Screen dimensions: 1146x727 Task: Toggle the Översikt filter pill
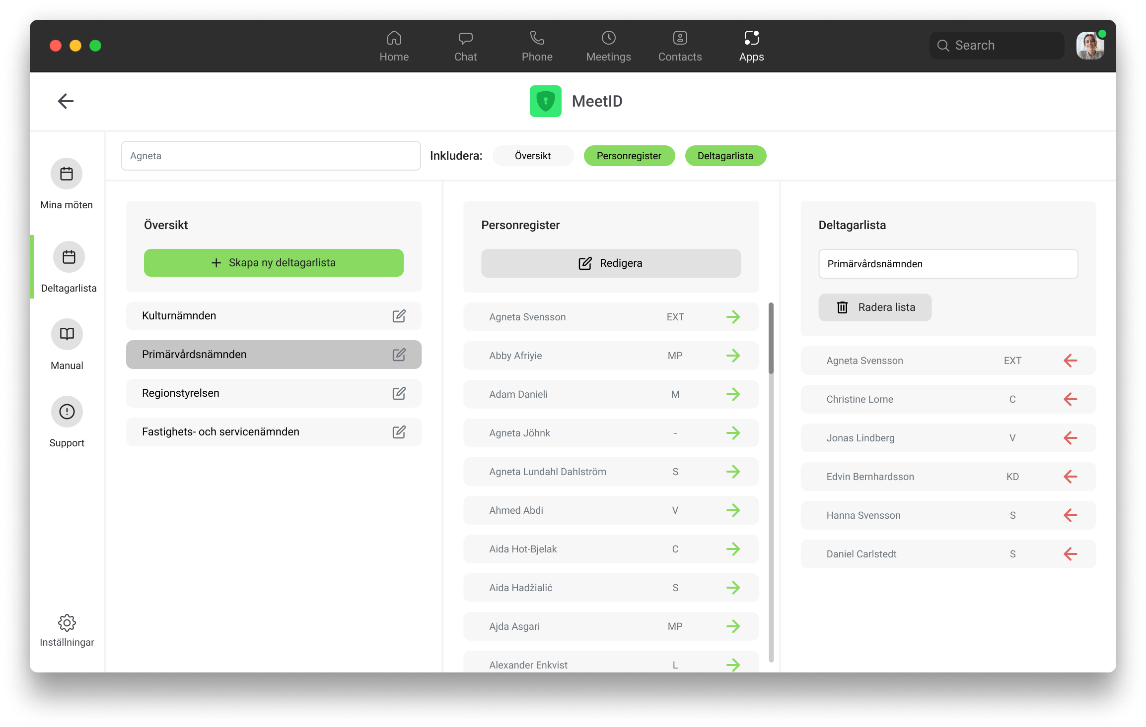533,155
